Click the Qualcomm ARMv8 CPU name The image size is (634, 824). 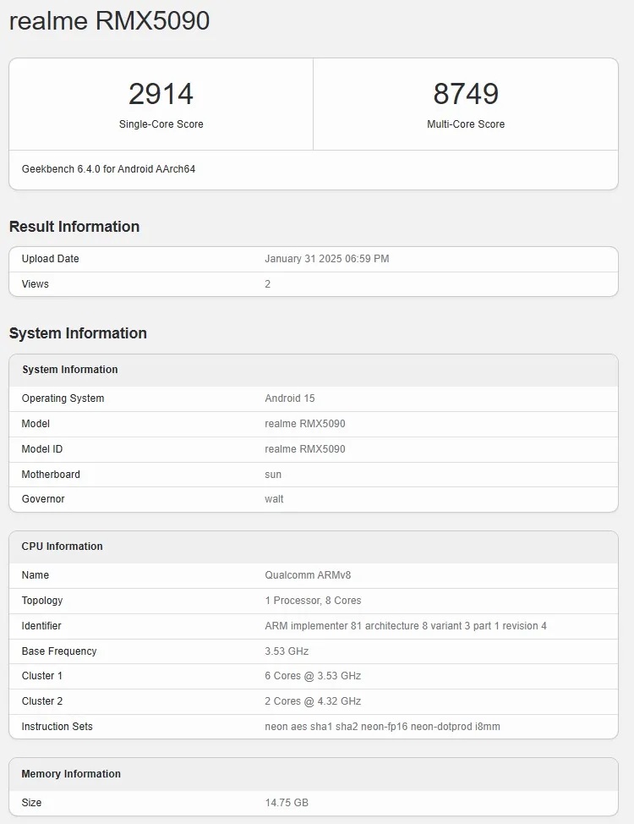[308, 575]
